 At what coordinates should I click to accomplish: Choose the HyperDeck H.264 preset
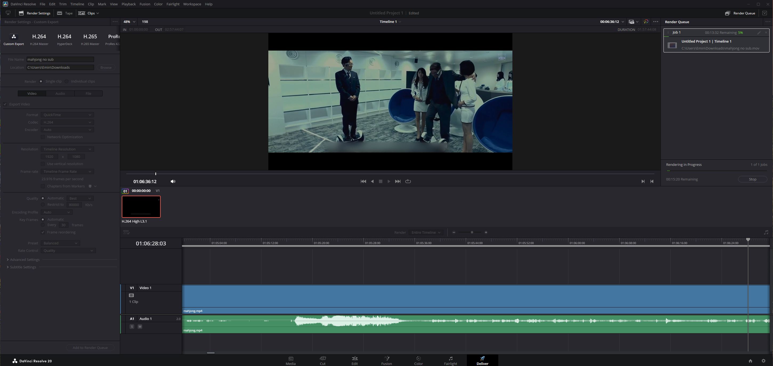[x=64, y=39]
